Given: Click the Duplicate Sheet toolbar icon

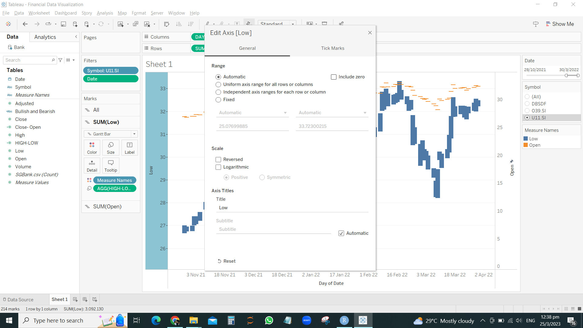Looking at the screenshot, I should point(135,24).
